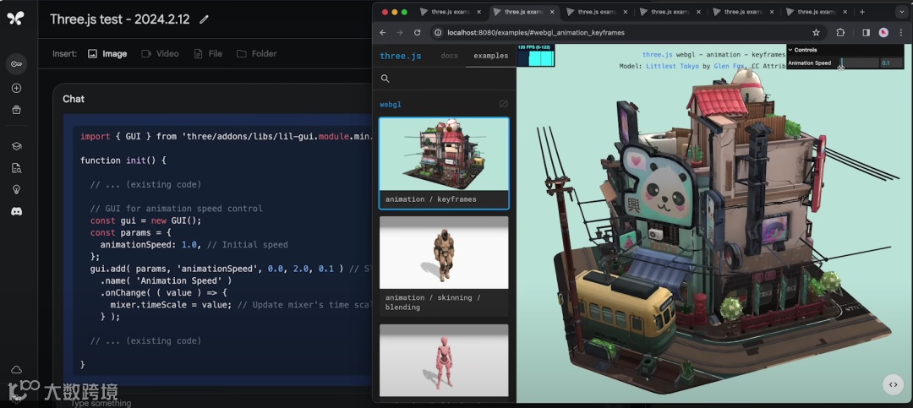
Task: Insert a Folder
Action: tap(257, 53)
